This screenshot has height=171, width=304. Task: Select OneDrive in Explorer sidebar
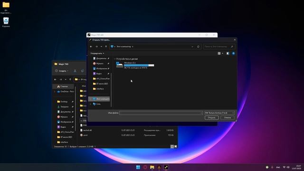click(66, 92)
